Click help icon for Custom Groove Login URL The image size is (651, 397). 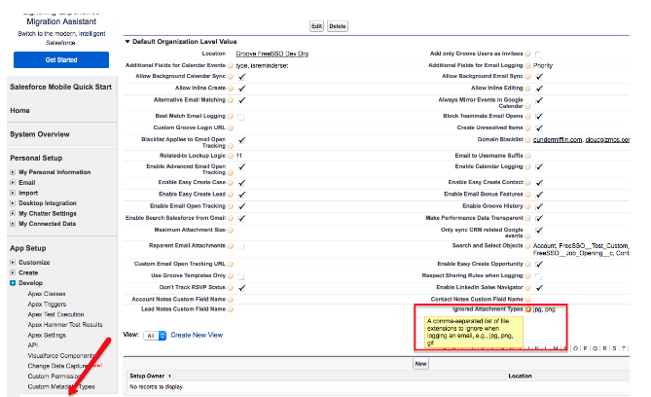230,127
